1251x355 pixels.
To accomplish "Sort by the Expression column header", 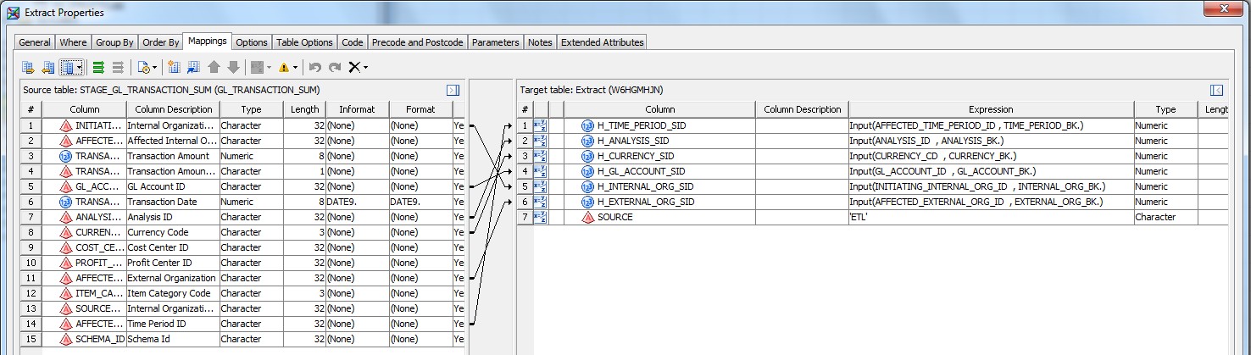I will pos(990,109).
